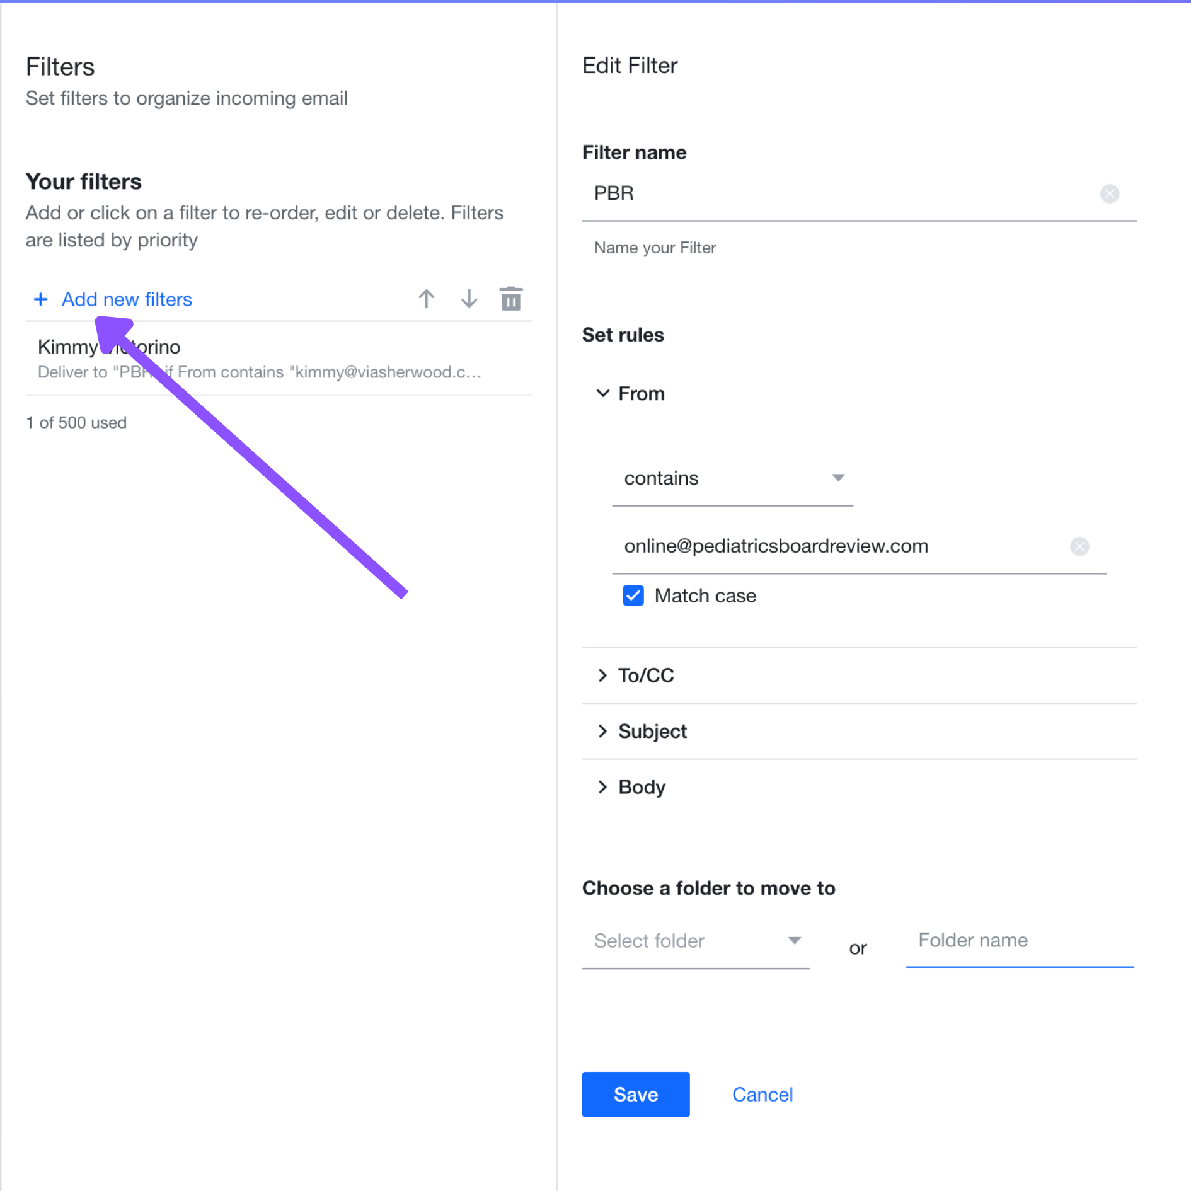1191x1191 pixels.
Task: Click into the Folder name field
Action: [1019, 940]
